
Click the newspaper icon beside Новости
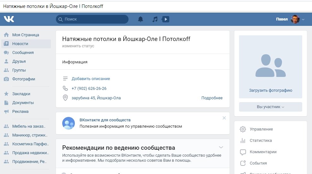coord(6,43)
